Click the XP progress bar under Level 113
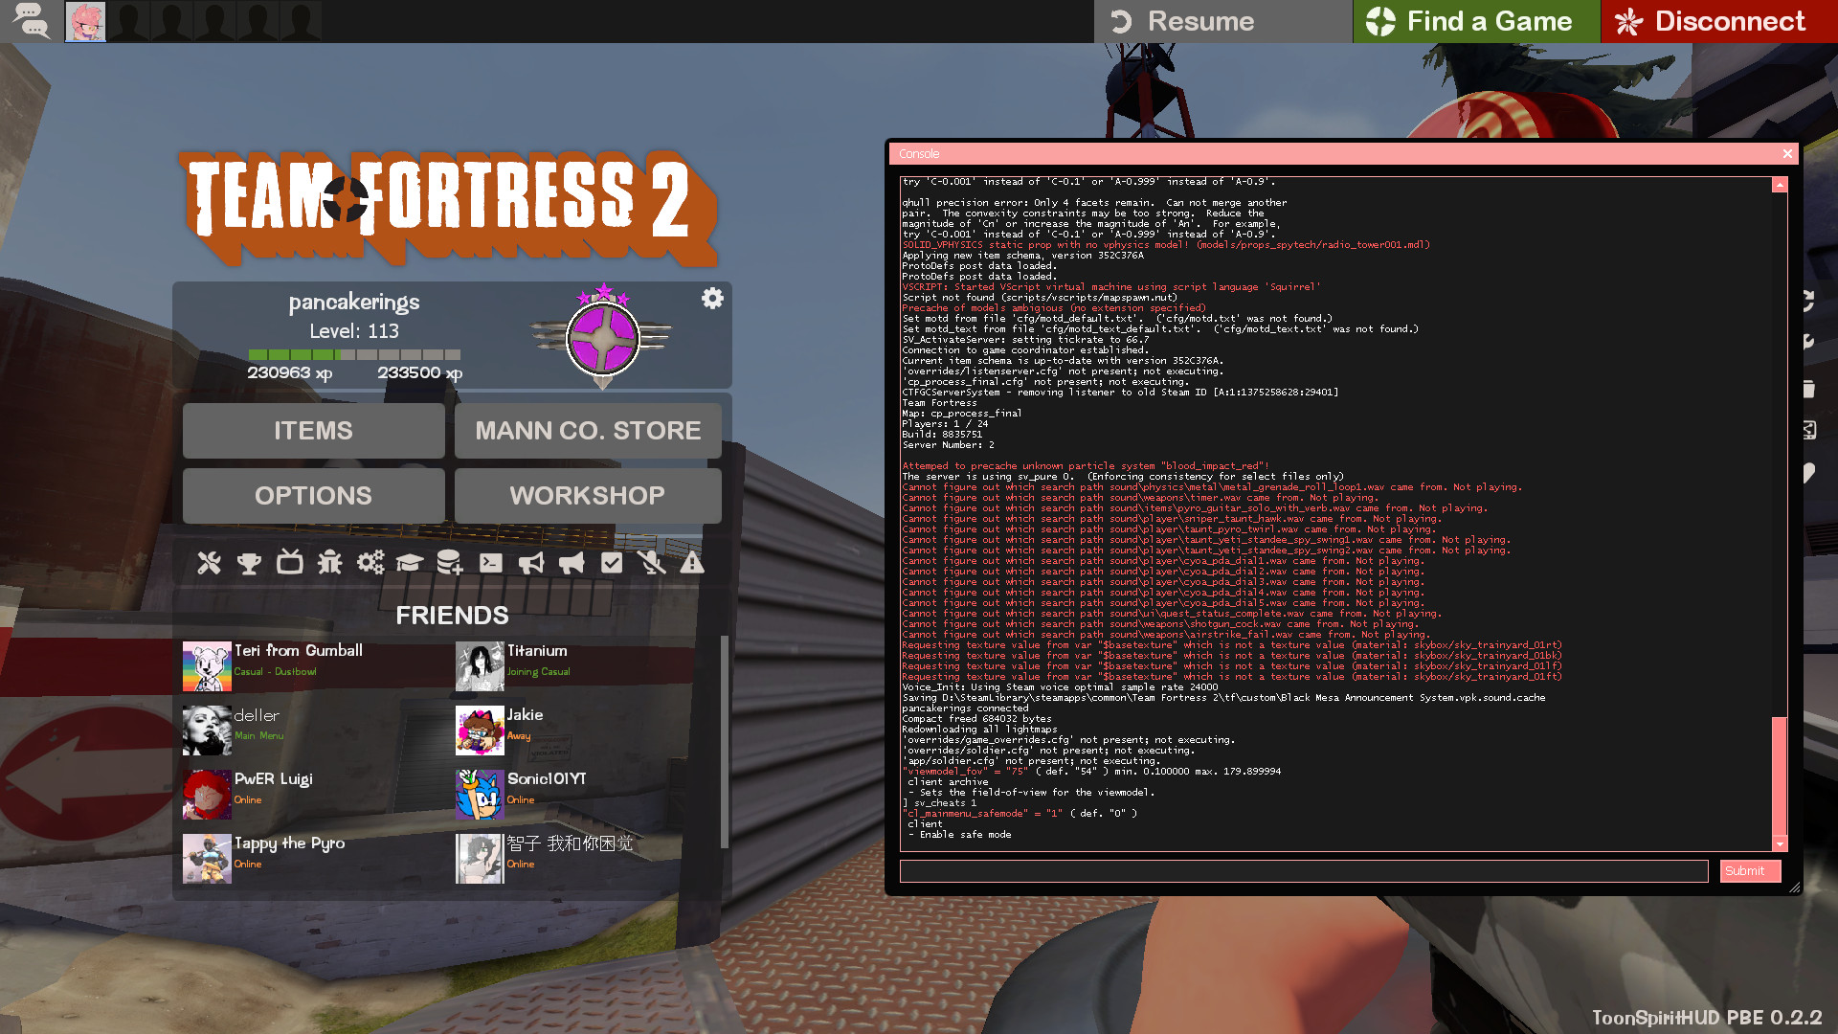Viewport: 1838px width, 1034px height. (354, 353)
